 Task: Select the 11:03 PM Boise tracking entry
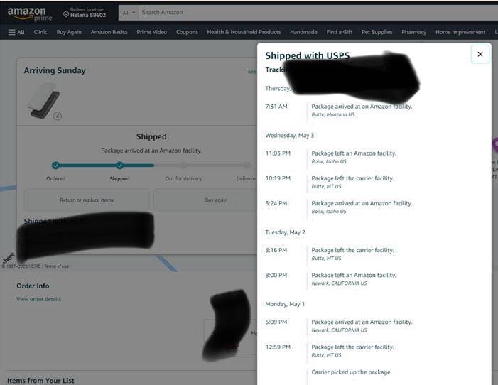(331, 157)
